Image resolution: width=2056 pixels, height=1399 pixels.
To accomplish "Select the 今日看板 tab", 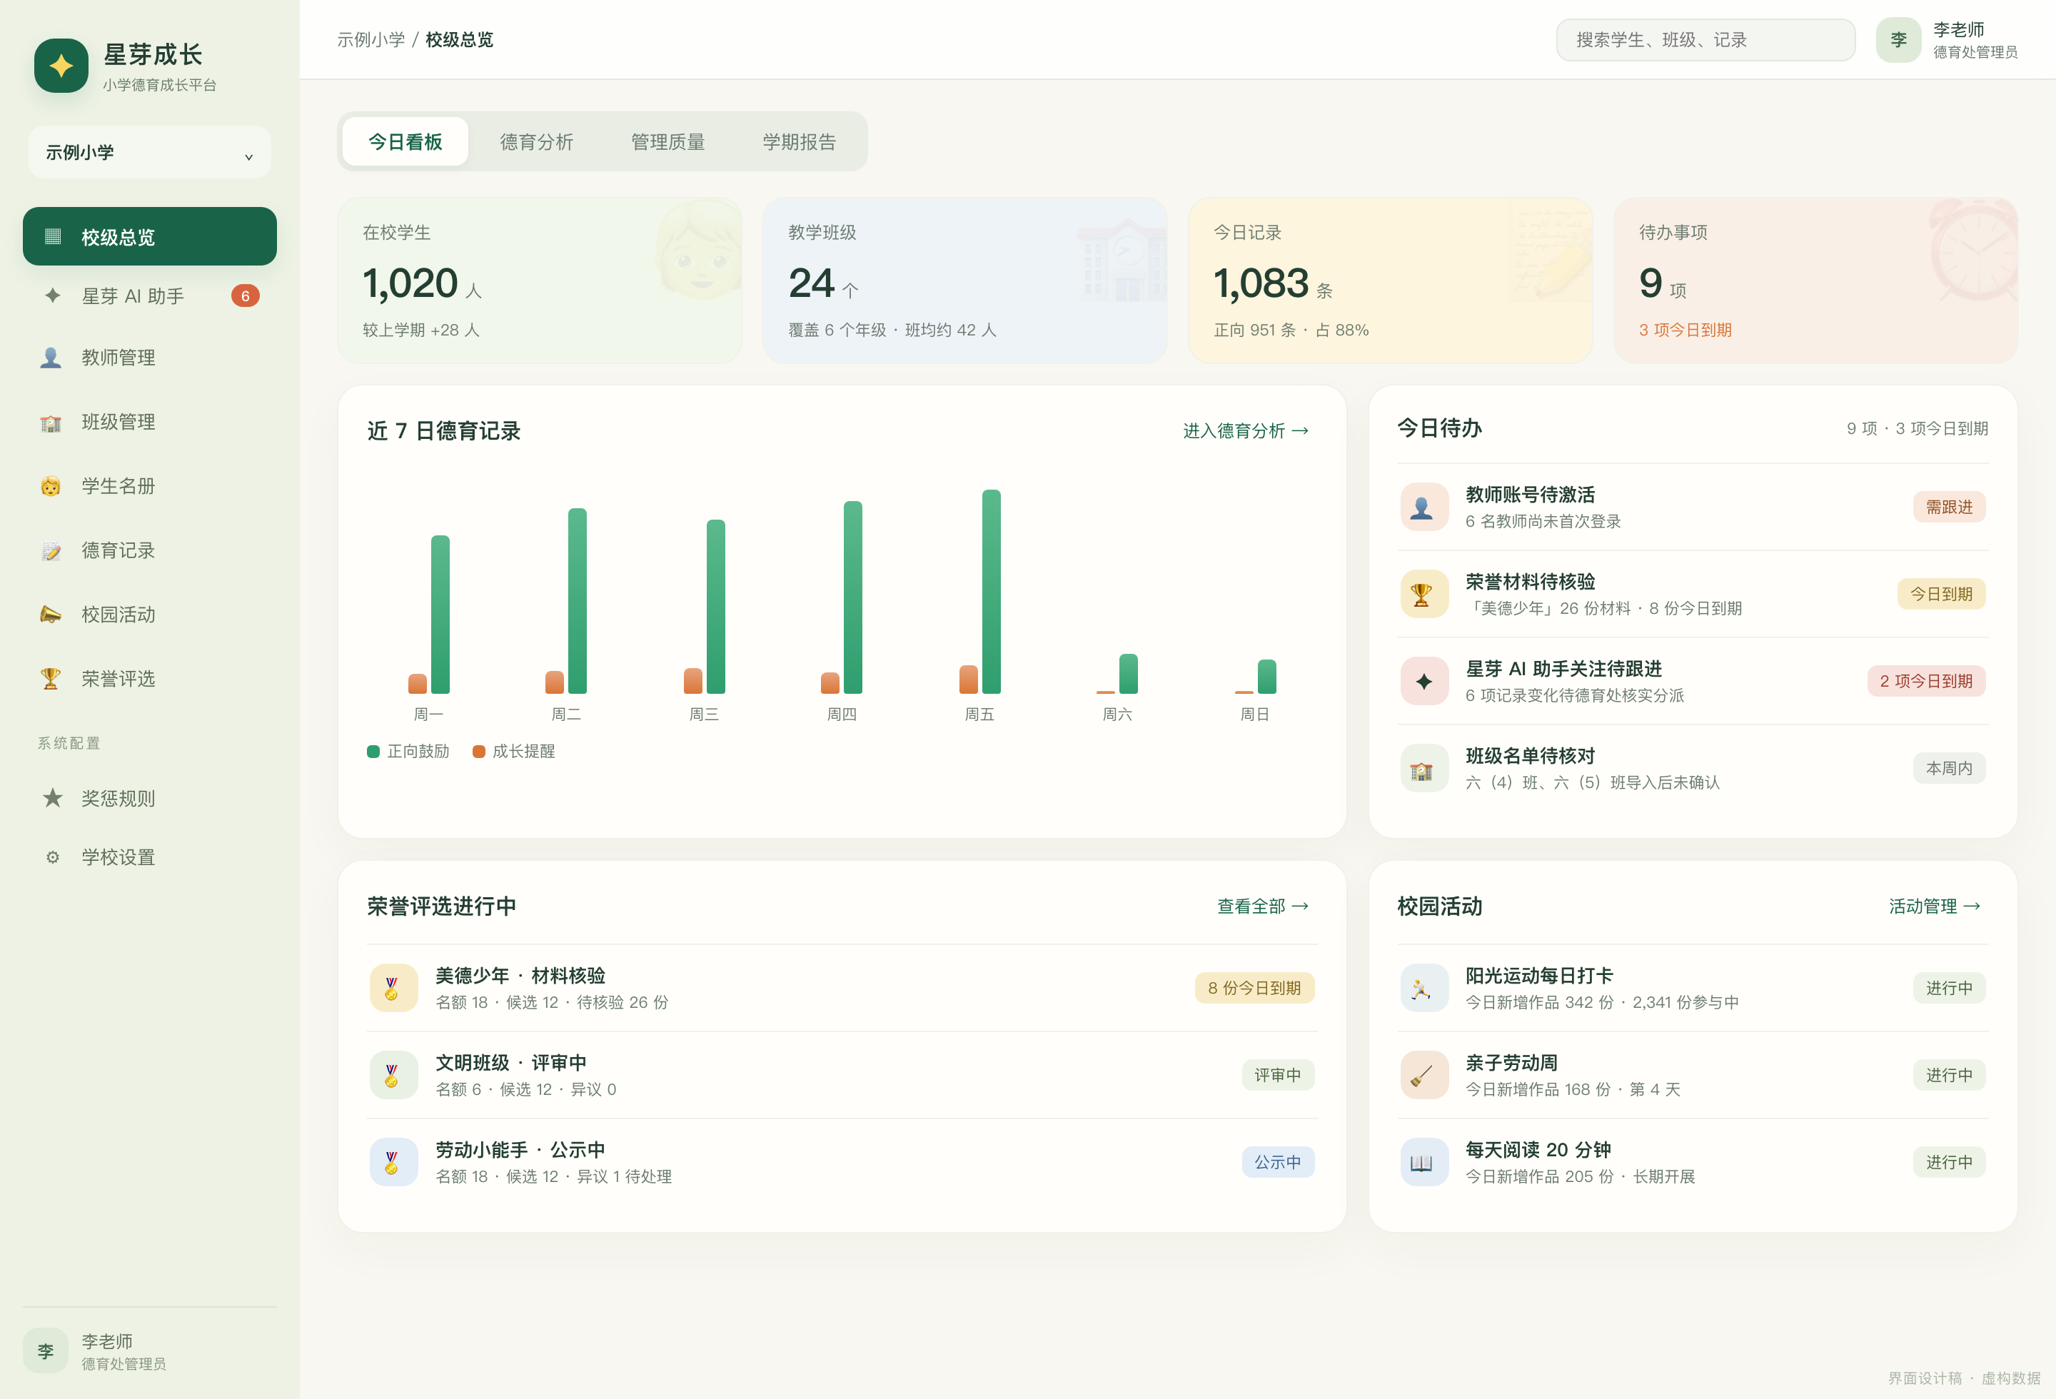I will tap(405, 141).
